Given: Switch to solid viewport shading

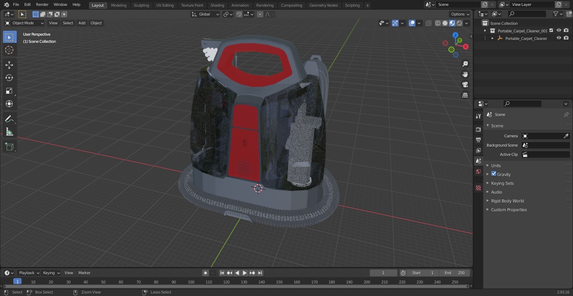Looking at the screenshot, I should click(445, 23).
